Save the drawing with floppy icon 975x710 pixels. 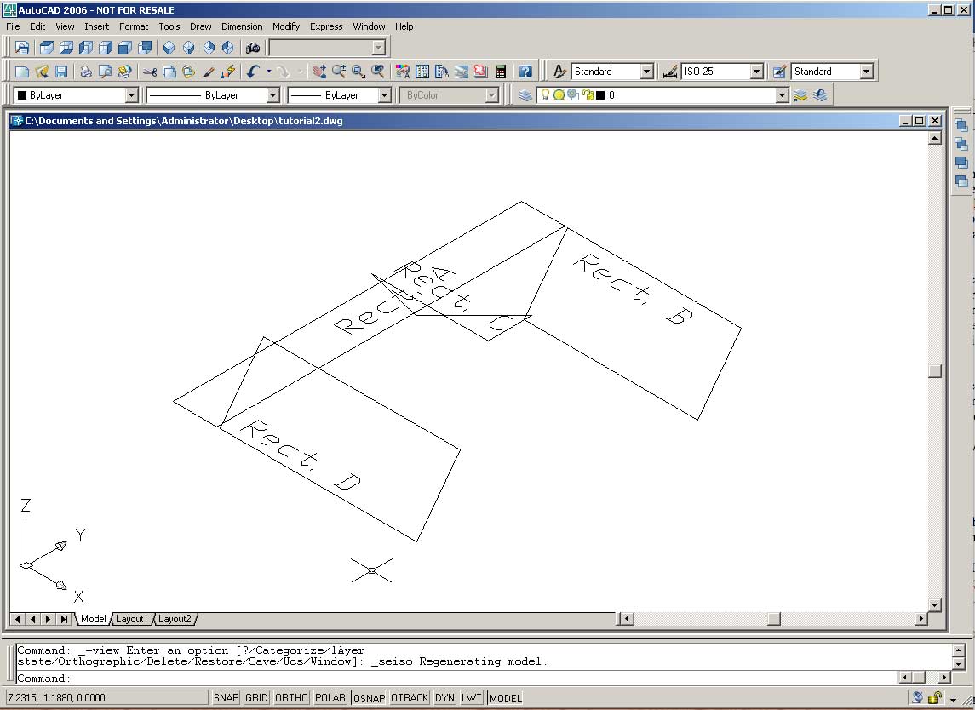click(61, 72)
